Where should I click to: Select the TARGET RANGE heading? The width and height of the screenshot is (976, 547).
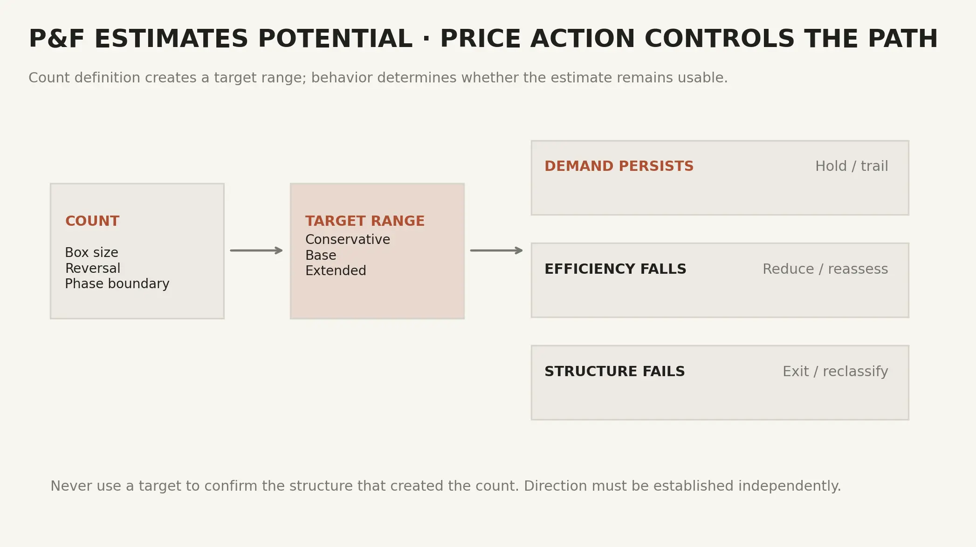(x=365, y=221)
